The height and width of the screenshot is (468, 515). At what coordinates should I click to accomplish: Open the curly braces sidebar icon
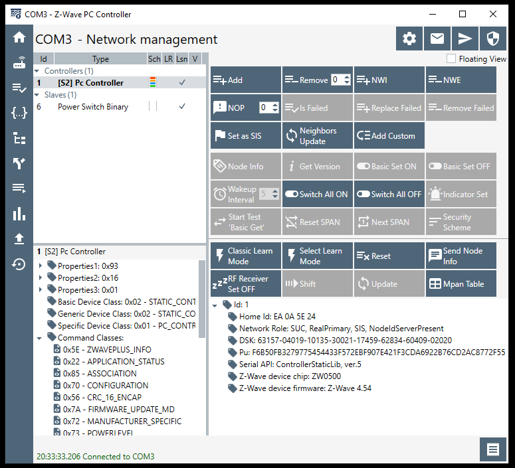pyautogui.click(x=19, y=113)
